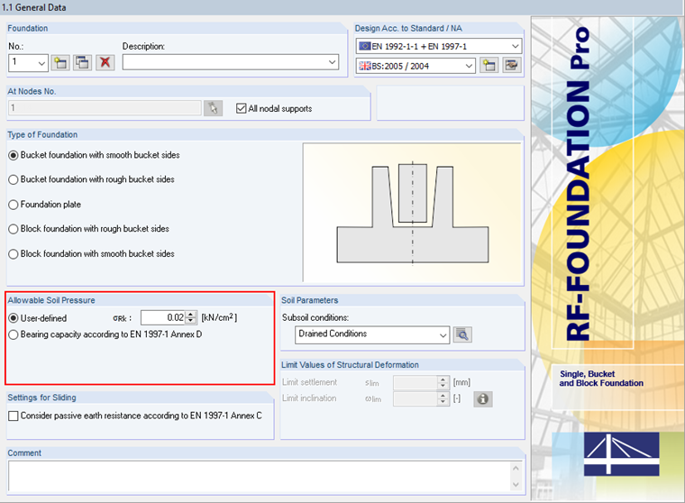The image size is (685, 503).
Task: Decrease limit inclination stepper
Action: pyautogui.click(x=443, y=402)
